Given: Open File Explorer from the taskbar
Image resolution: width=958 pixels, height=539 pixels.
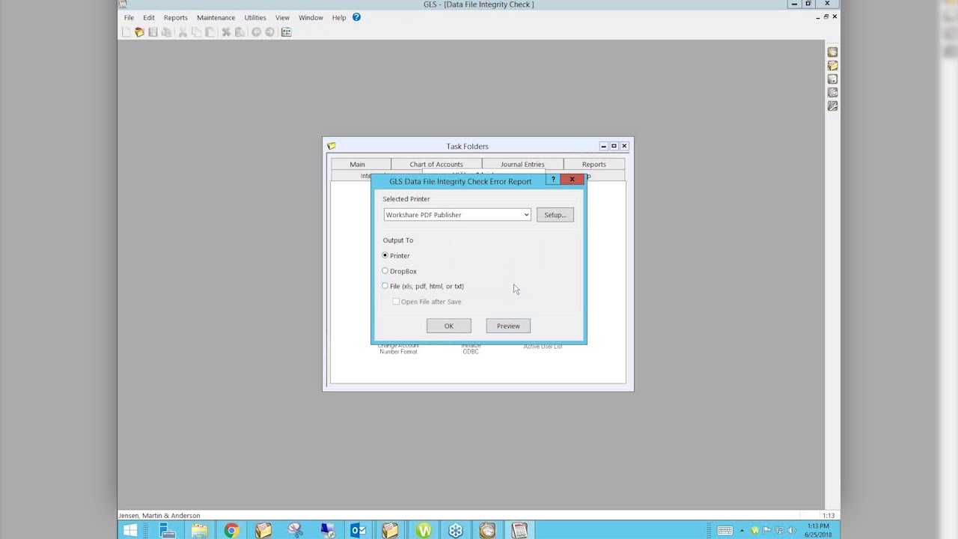Looking at the screenshot, I should click(199, 531).
